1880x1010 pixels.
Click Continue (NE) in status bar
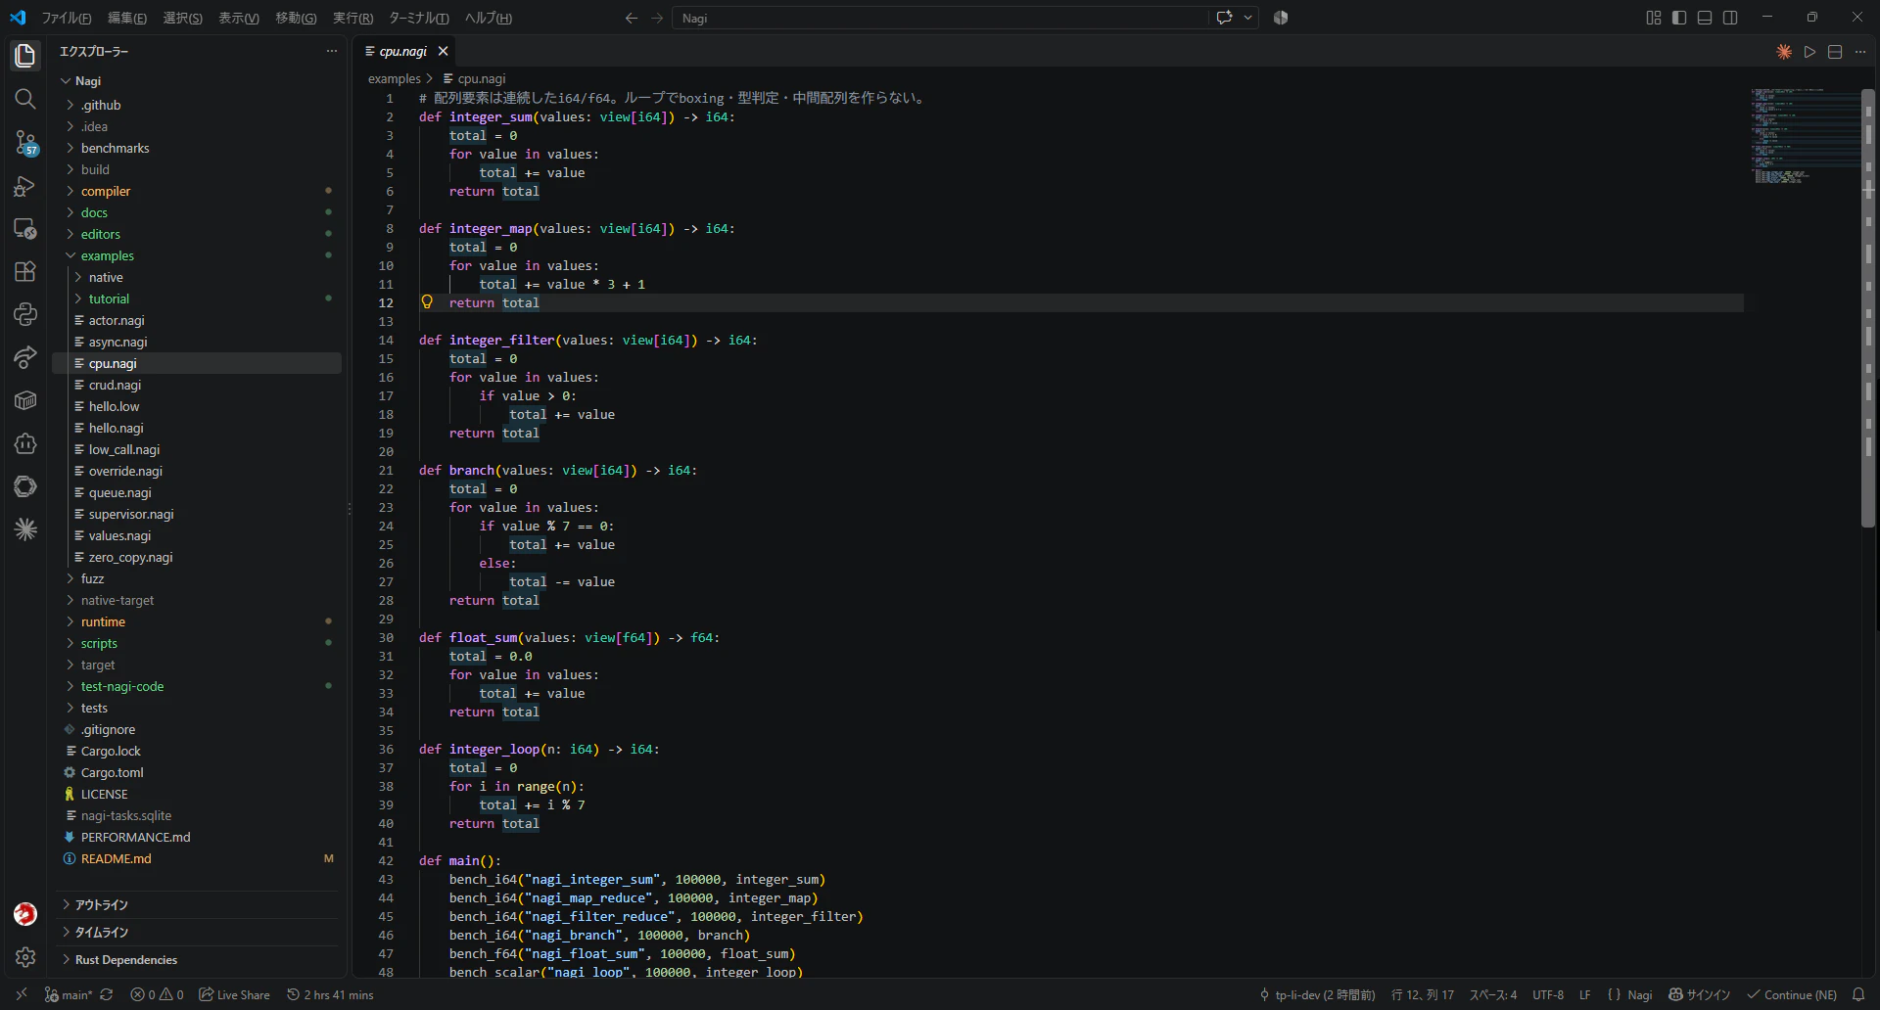tap(1792, 994)
